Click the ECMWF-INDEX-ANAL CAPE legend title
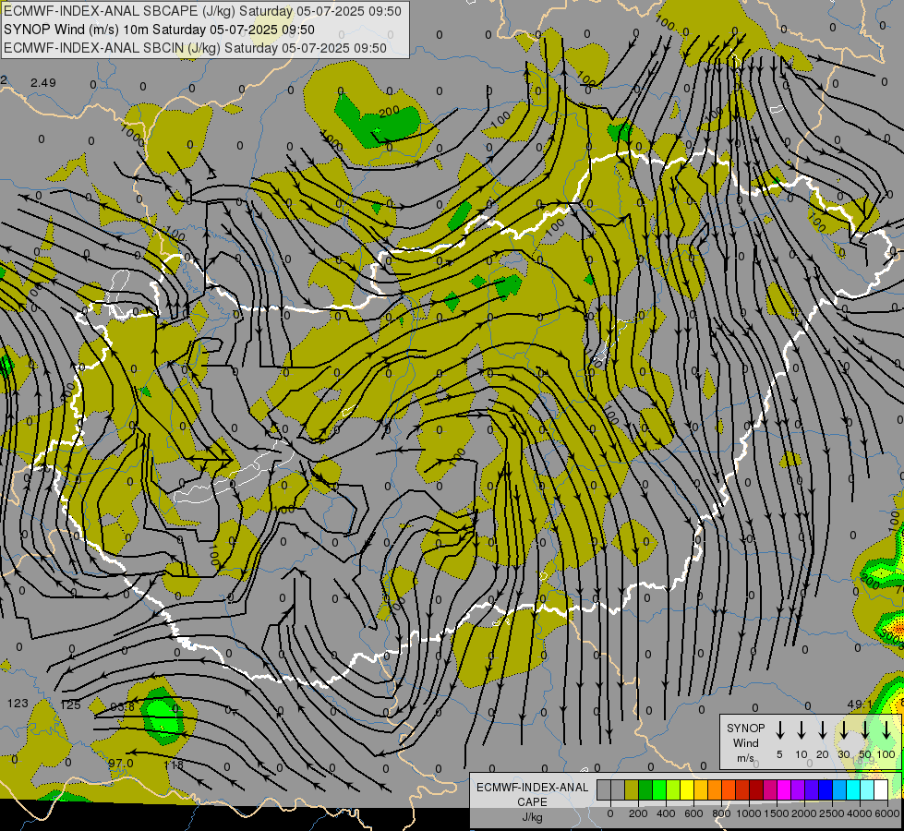 532,794
